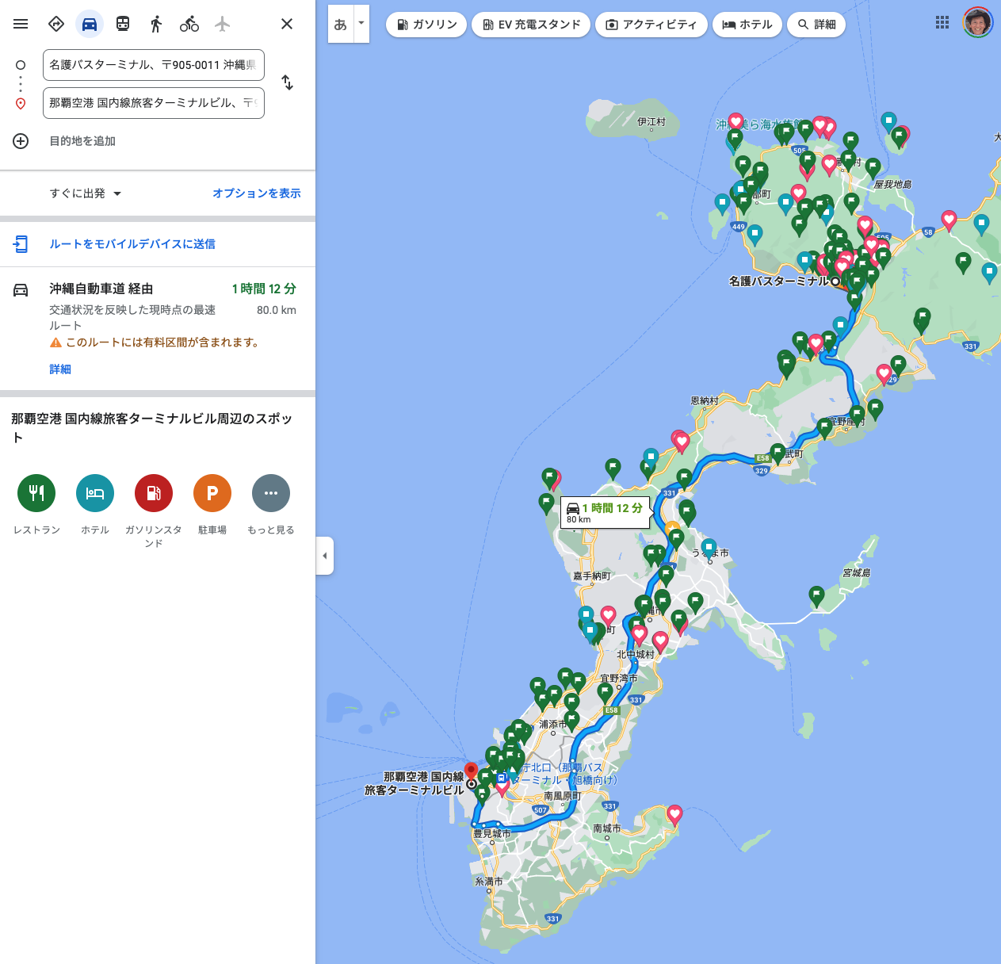Viewport: 1001px width, 964px height.
Task: Open input language dropdown arrow
Action: tap(361, 23)
